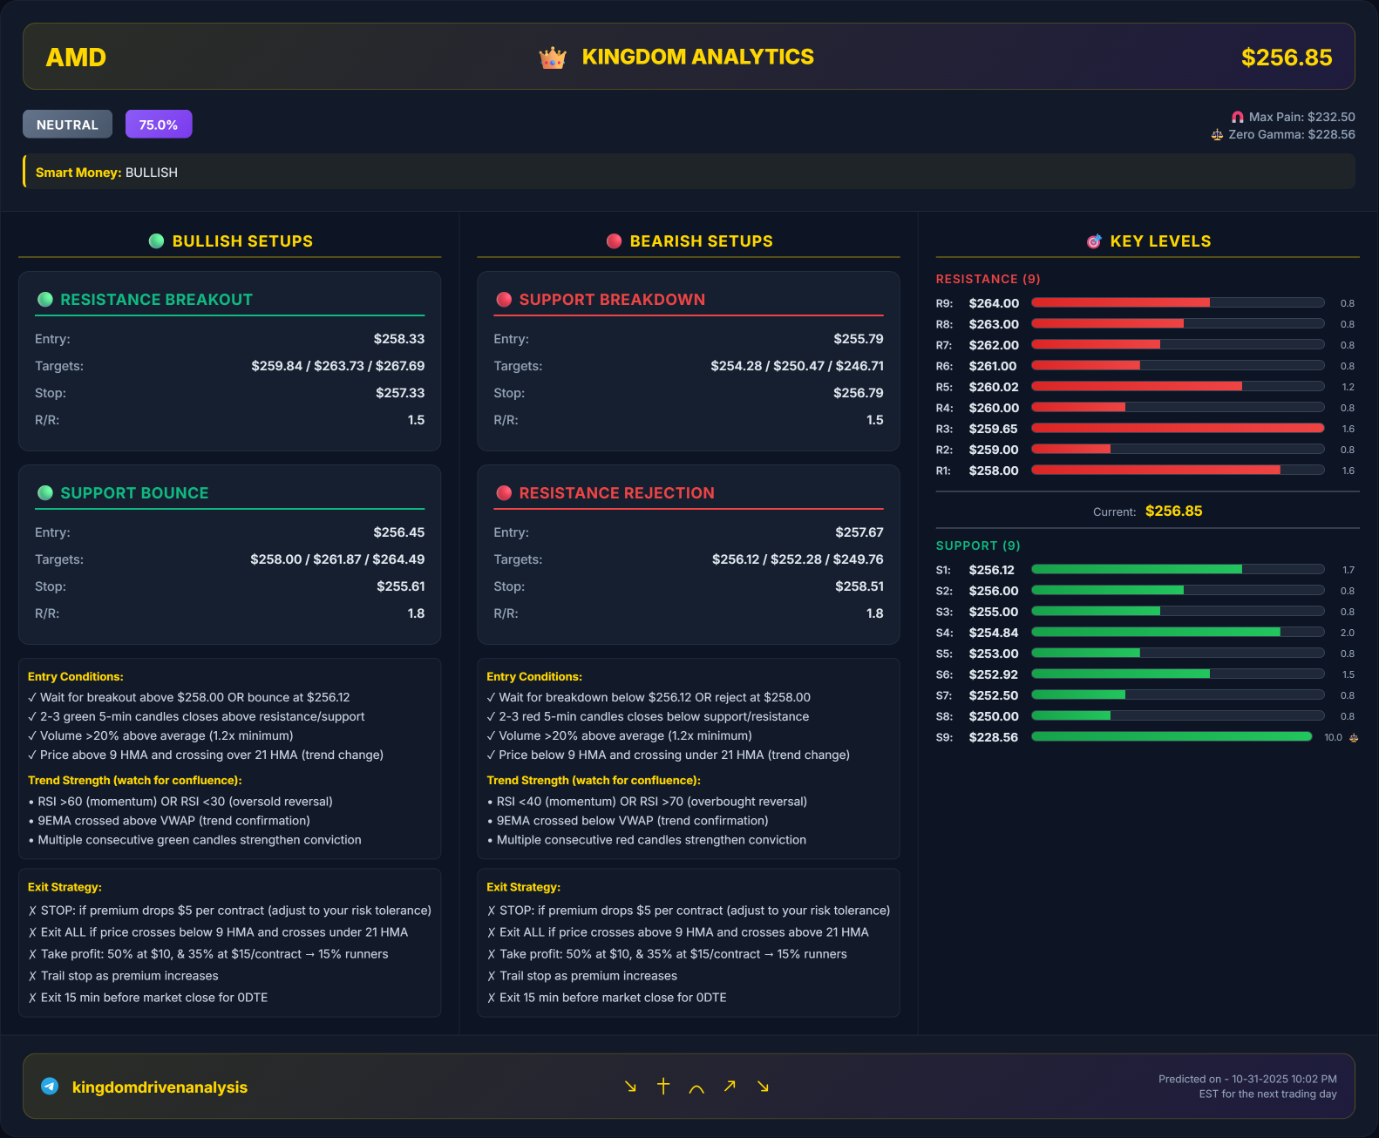Click the green Bullish Setups dot
The width and height of the screenshot is (1379, 1138).
pyautogui.click(x=156, y=241)
